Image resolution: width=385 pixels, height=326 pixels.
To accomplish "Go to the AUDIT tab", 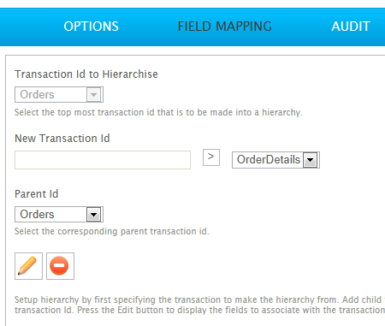I will [351, 27].
